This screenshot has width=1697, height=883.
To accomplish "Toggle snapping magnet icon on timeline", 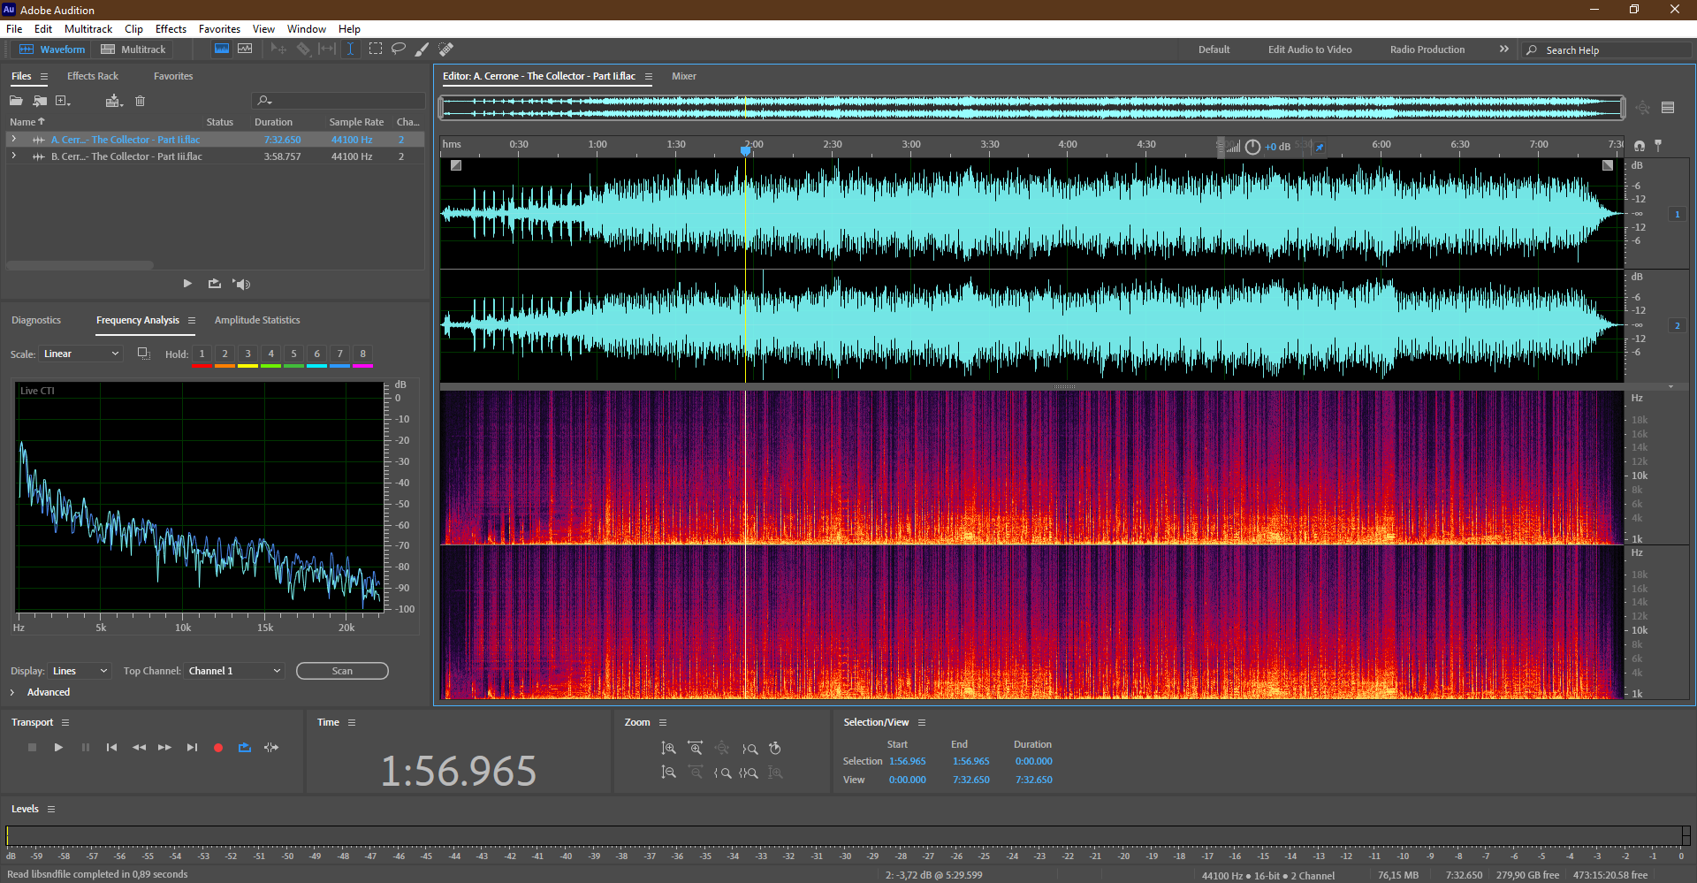I will (1640, 146).
